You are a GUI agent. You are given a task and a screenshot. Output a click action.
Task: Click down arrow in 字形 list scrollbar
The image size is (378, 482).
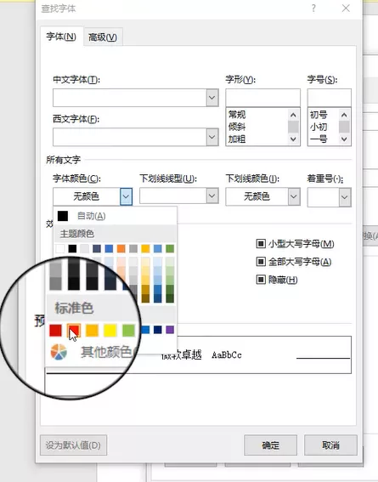click(293, 139)
